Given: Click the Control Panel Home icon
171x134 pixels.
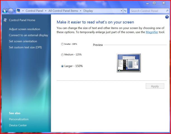Looking at the screenshot, I should (x=5, y=20).
